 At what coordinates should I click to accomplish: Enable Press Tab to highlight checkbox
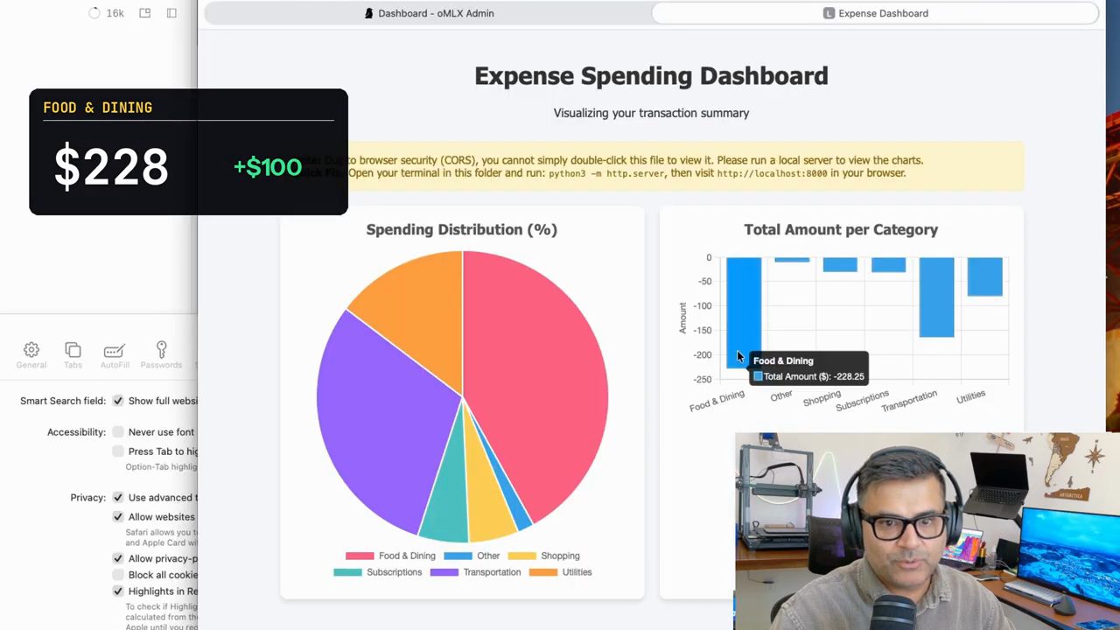tap(118, 451)
